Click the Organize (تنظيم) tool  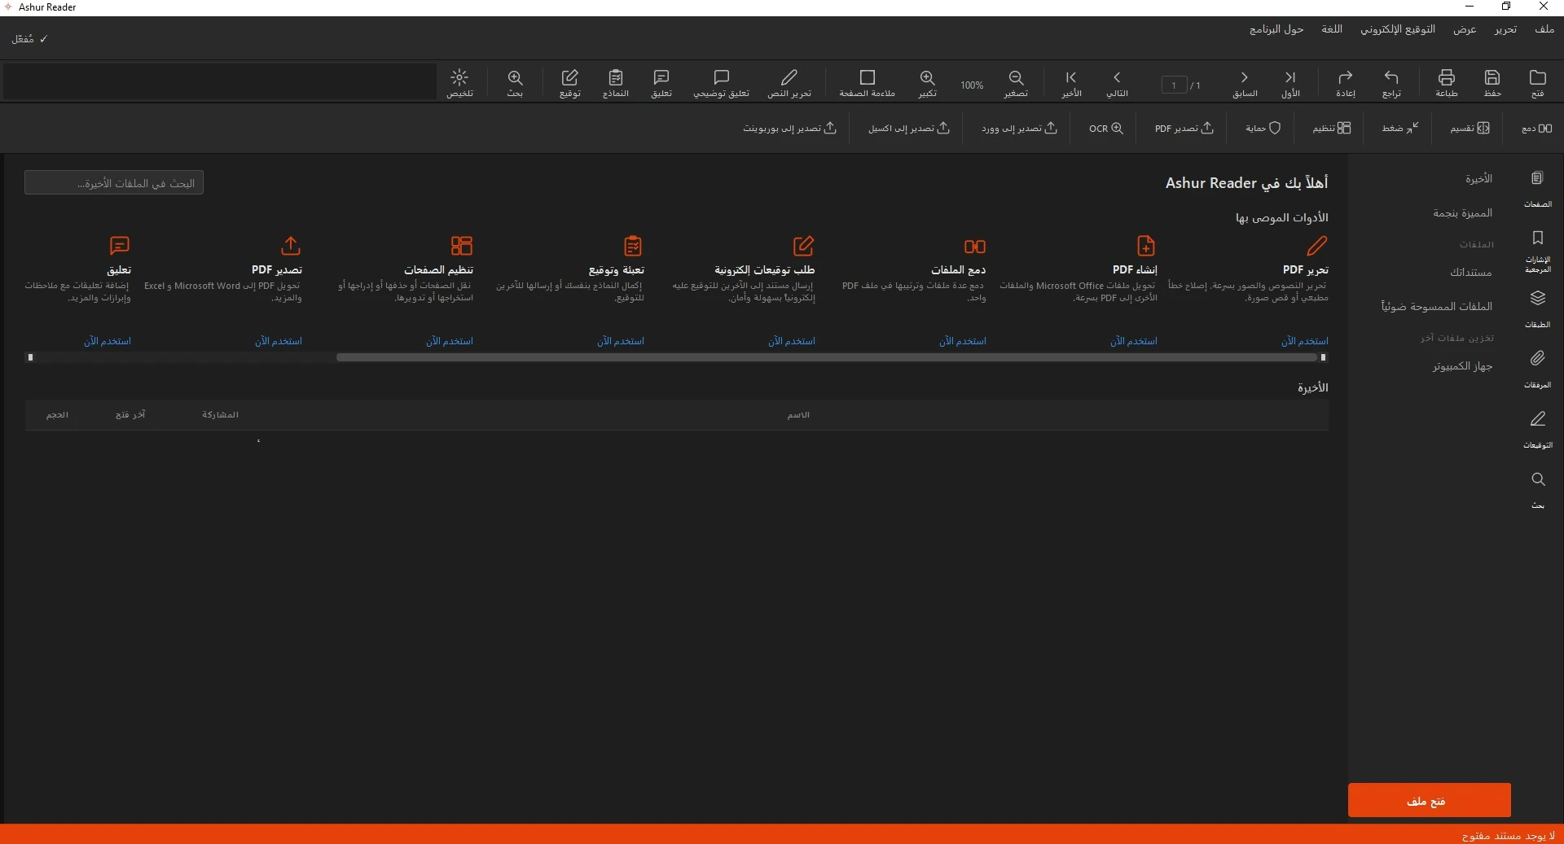1331,129
